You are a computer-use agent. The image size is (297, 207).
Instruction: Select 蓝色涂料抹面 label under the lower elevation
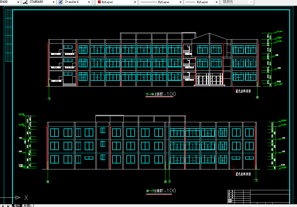[243, 174]
